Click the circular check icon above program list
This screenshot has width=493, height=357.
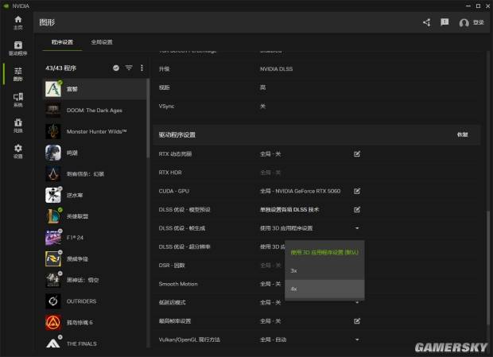point(116,68)
